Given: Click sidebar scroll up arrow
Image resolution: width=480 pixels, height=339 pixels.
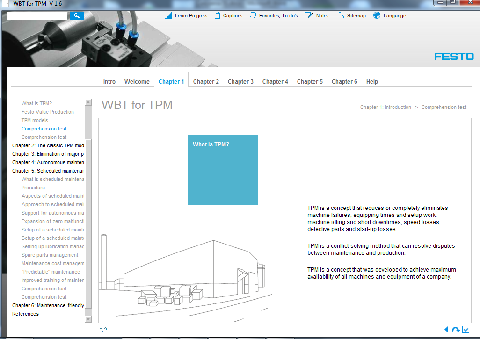Looking at the screenshot, I should coord(88,102).
